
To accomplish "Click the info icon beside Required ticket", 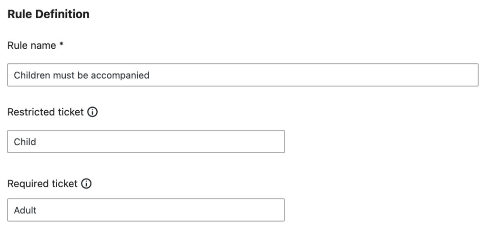I will 86,184.
